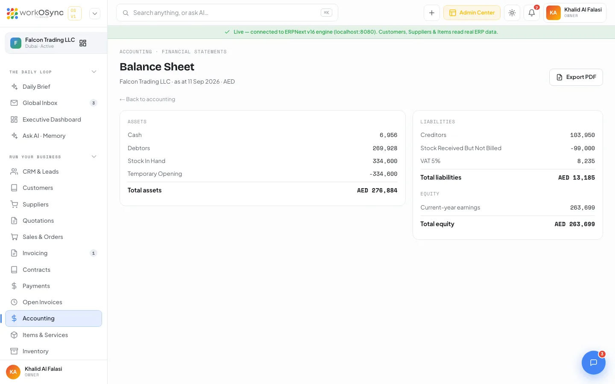
Task: Collapse The Daily Loop section
Action: click(x=94, y=72)
